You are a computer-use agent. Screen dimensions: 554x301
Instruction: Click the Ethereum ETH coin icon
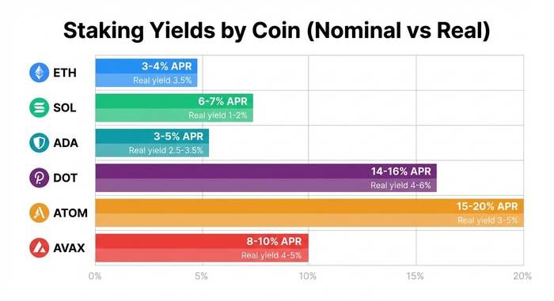40,73
